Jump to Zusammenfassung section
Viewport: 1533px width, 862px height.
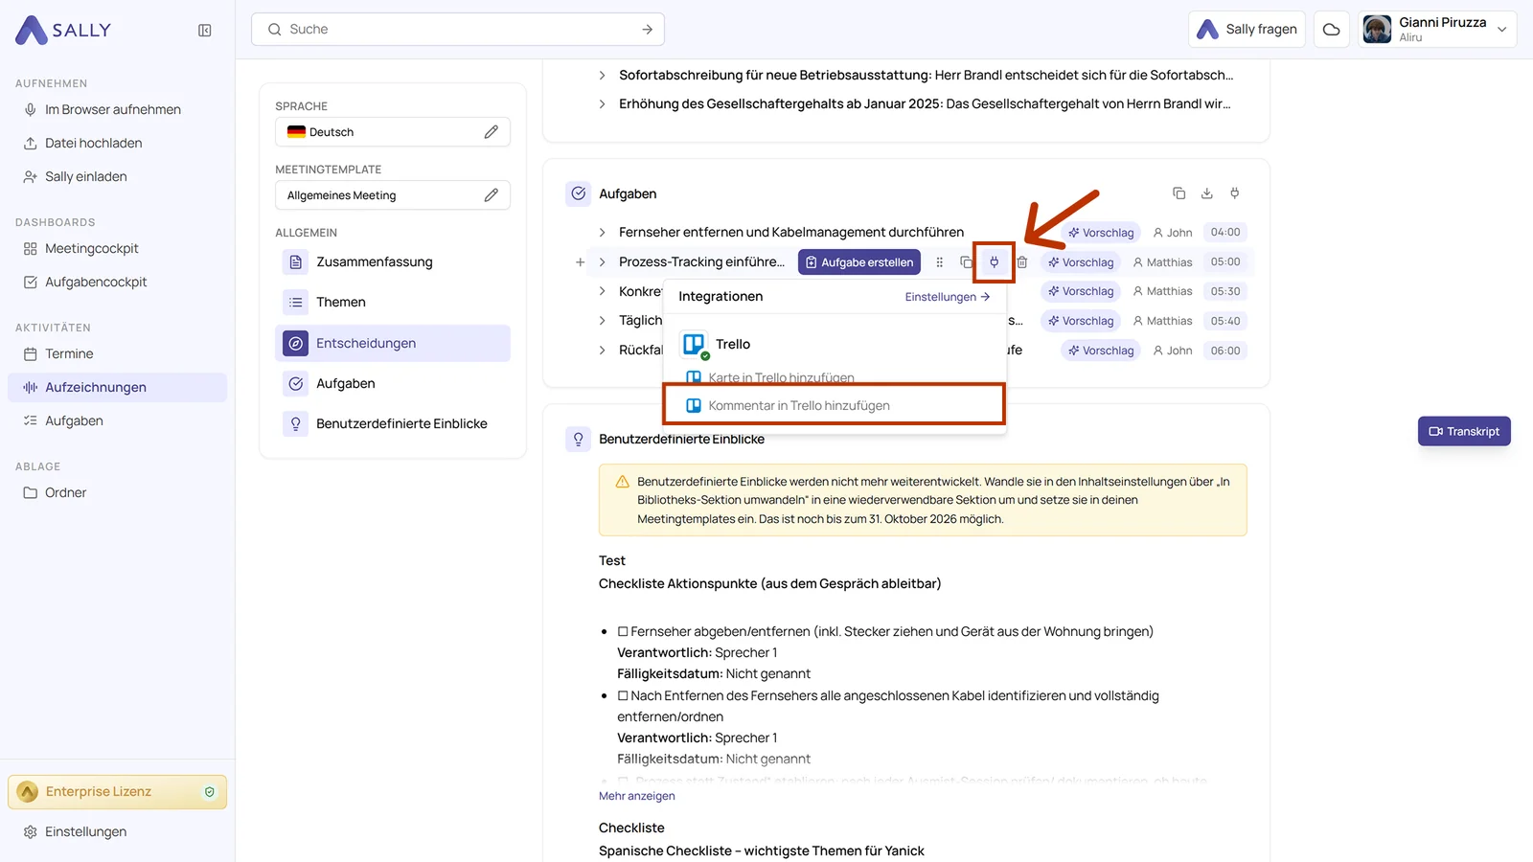[x=393, y=262]
